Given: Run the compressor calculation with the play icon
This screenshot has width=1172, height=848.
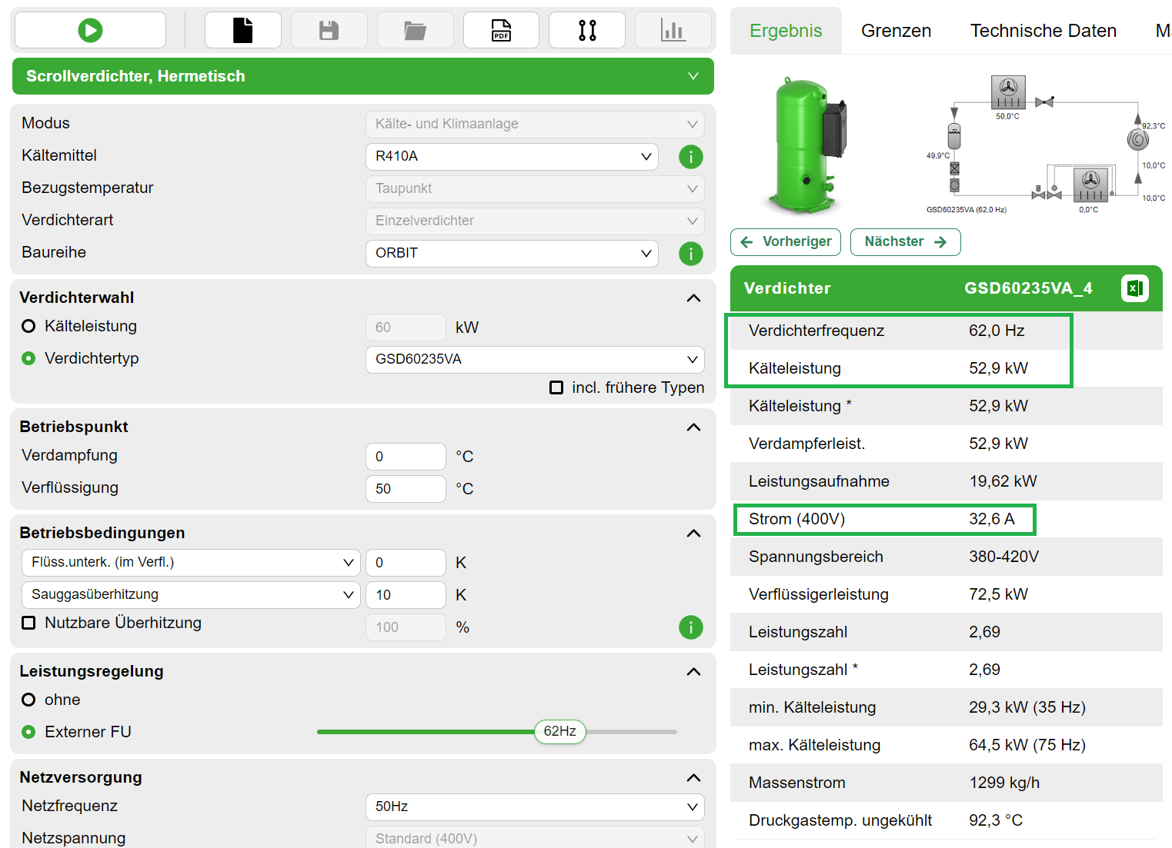Looking at the screenshot, I should click(x=89, y=29).
